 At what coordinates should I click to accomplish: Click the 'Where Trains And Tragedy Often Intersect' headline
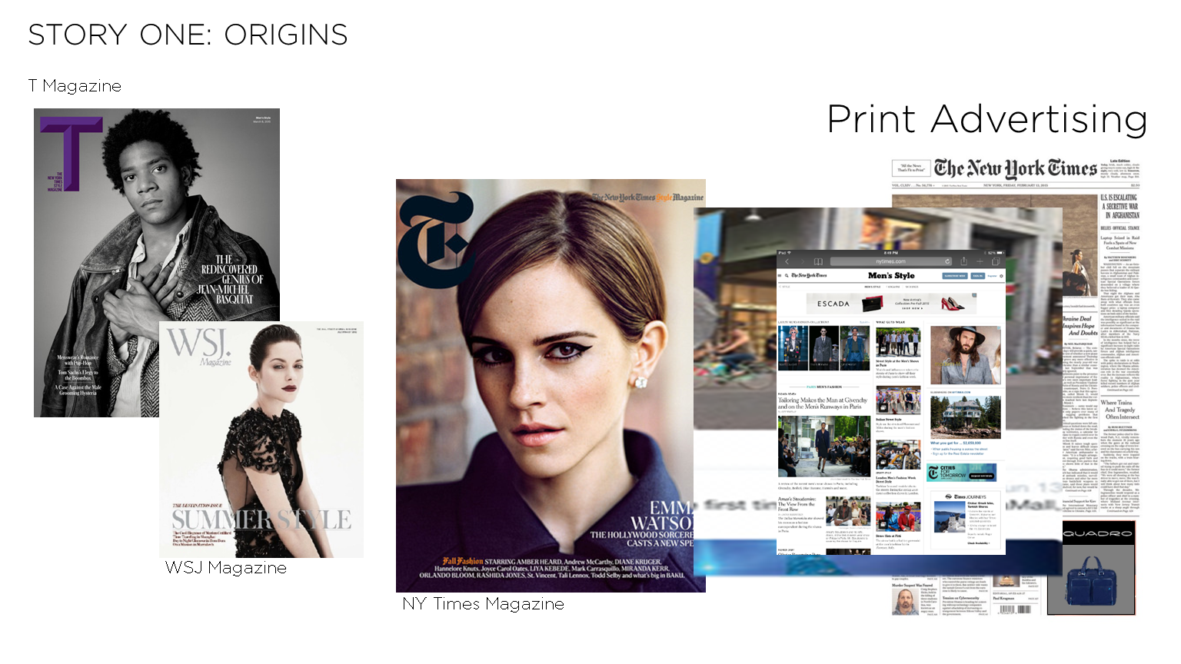pyautogui.click(x=1121, y=410)
